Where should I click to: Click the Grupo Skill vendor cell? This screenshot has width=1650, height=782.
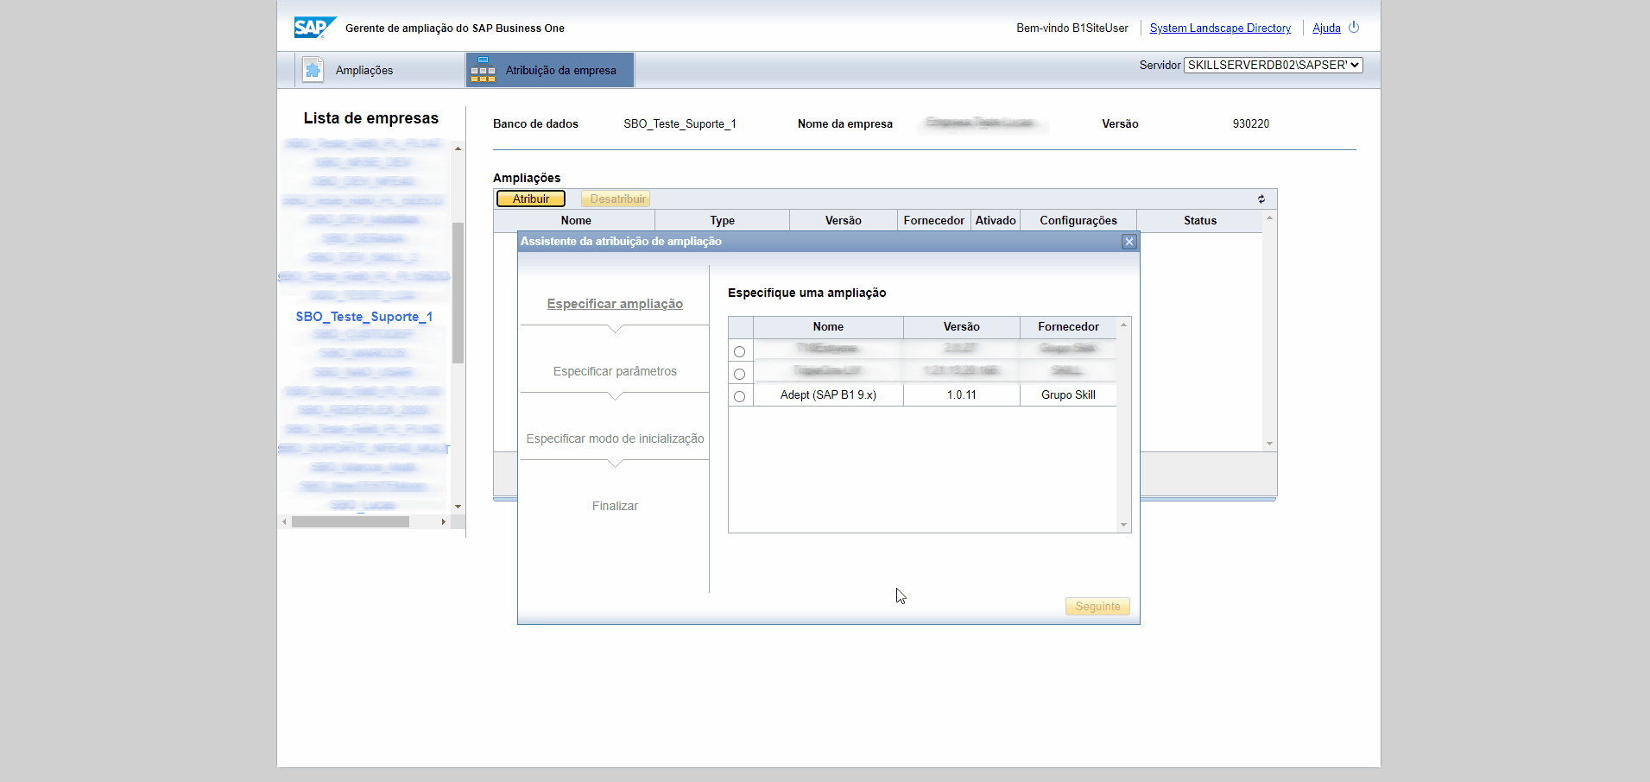coord(1068,395)
